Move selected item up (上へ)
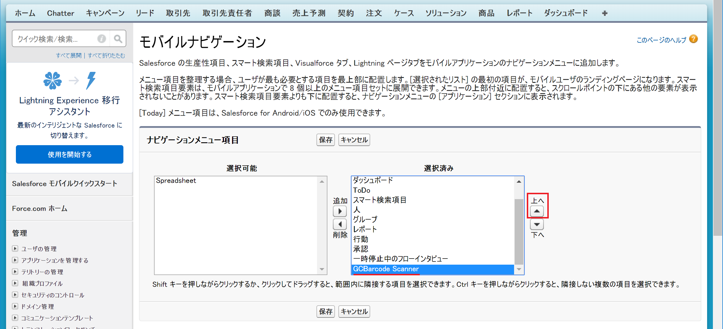 537,211
